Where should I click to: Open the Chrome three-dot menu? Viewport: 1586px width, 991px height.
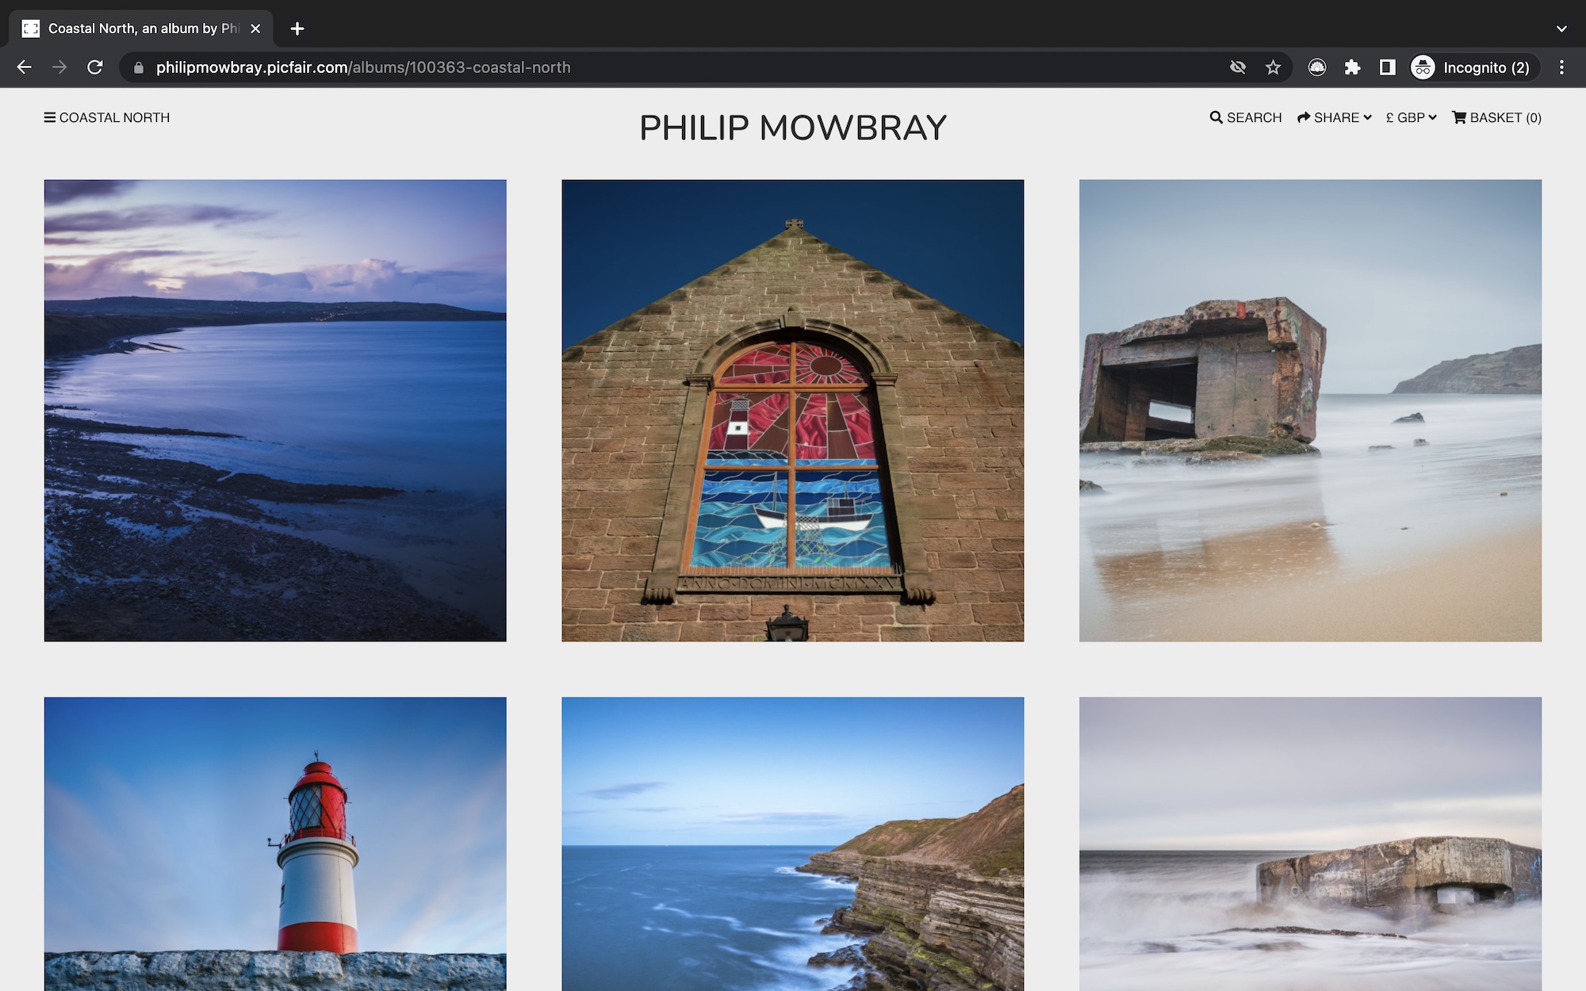click(x=1561, y=67)
